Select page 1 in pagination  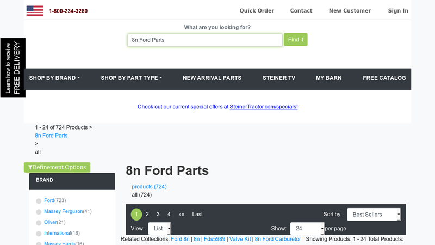(x=136, y=214)
